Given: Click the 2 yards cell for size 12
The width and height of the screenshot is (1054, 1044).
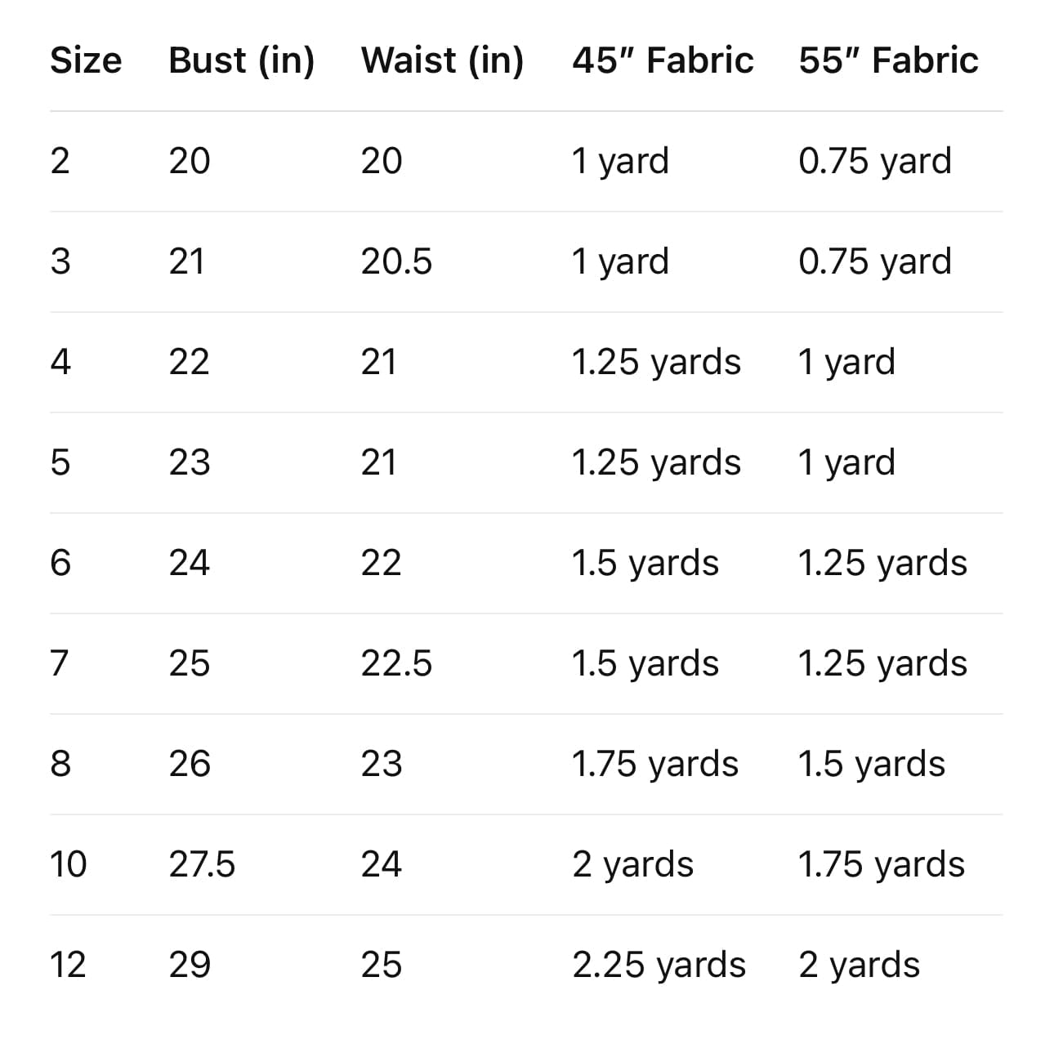Looking at the screenshot, I should point(859,965).
